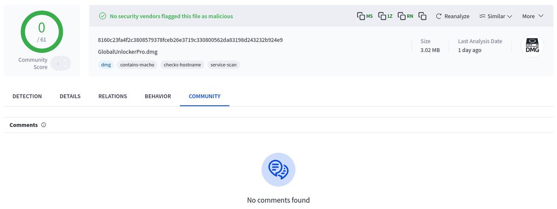Image resolution: width=557 pixels, height=209 pixels.
Task: Click the 3.02 MB size value
Action: pos(430,50)
